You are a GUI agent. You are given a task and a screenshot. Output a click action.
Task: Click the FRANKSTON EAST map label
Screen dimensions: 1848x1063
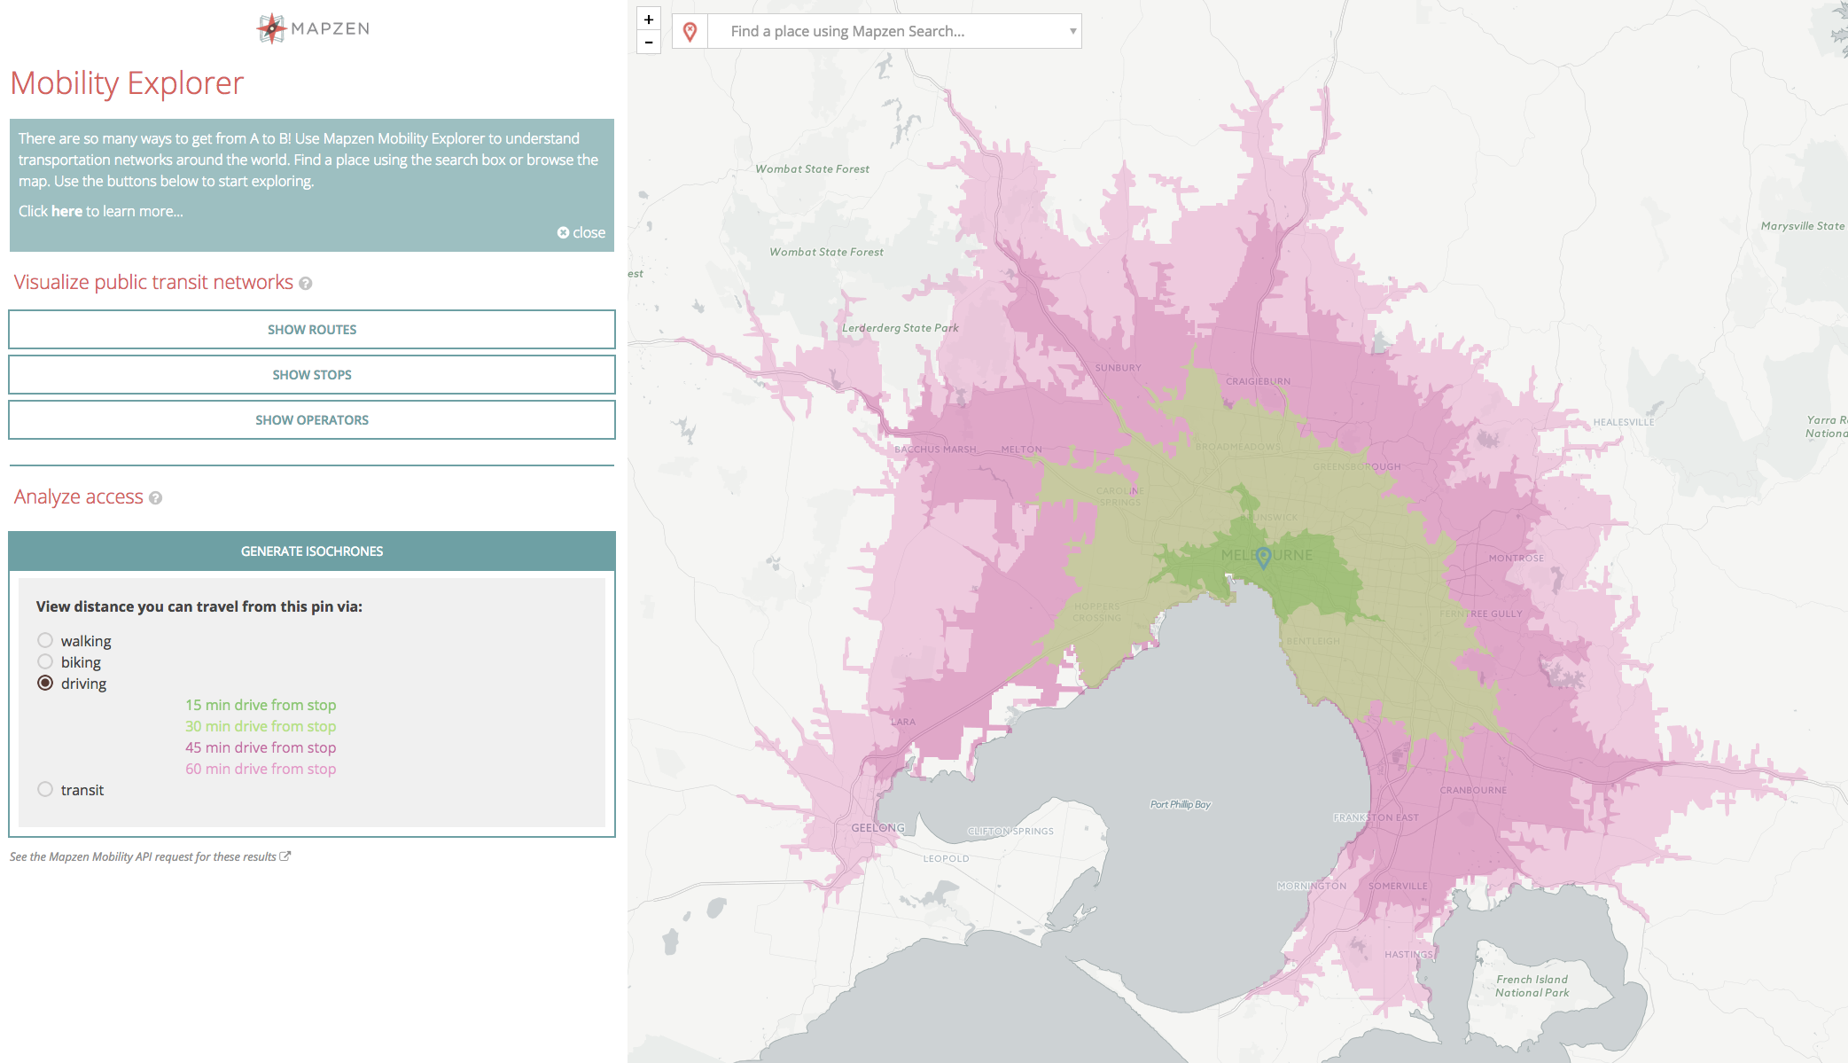click(1376, 817)
